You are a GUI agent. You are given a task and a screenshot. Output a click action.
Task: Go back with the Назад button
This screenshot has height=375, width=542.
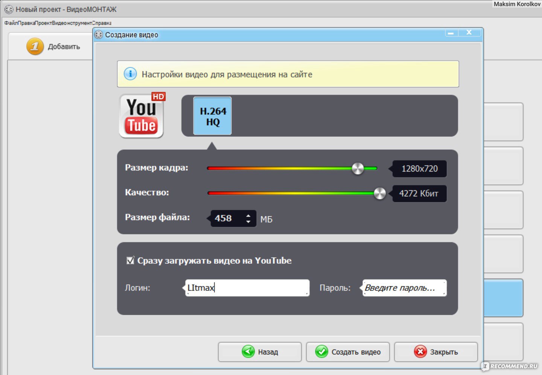(x=260, y=352)
